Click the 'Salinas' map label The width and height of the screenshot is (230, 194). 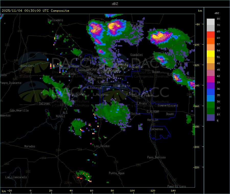(x=44, y=104)
